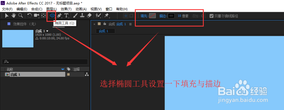
Task: Open the 窗口 menu
Action: click(109, 9)
